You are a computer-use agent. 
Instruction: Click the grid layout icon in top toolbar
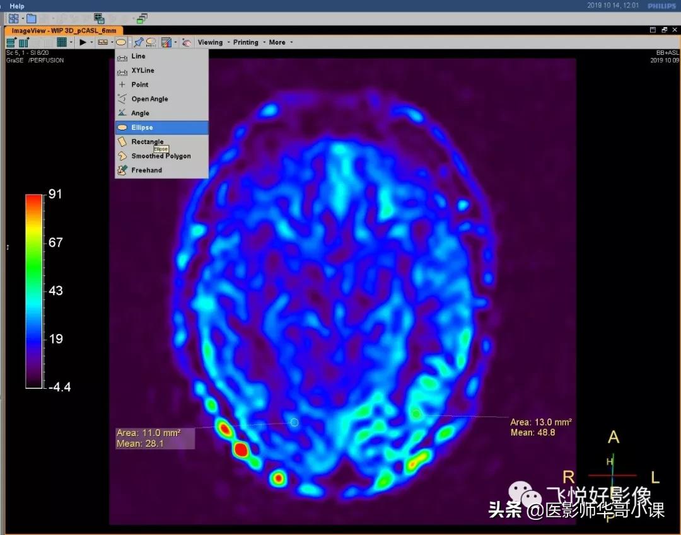[x=13, y=19]
